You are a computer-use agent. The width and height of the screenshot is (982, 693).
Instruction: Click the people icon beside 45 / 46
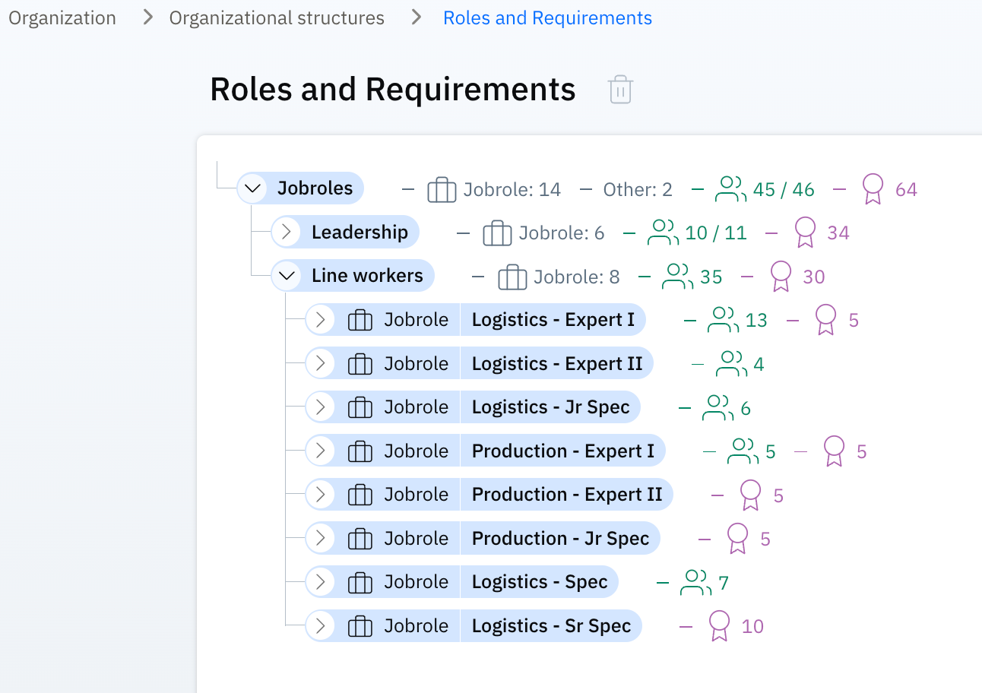point(730,189)
